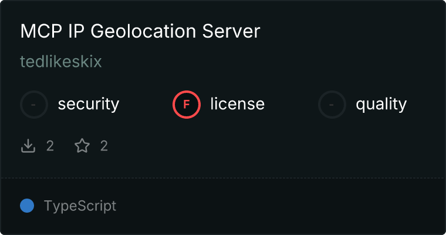Click the download arrow icon
The height and width of the screenshot is (235, 446).
[x=28, y=146]
